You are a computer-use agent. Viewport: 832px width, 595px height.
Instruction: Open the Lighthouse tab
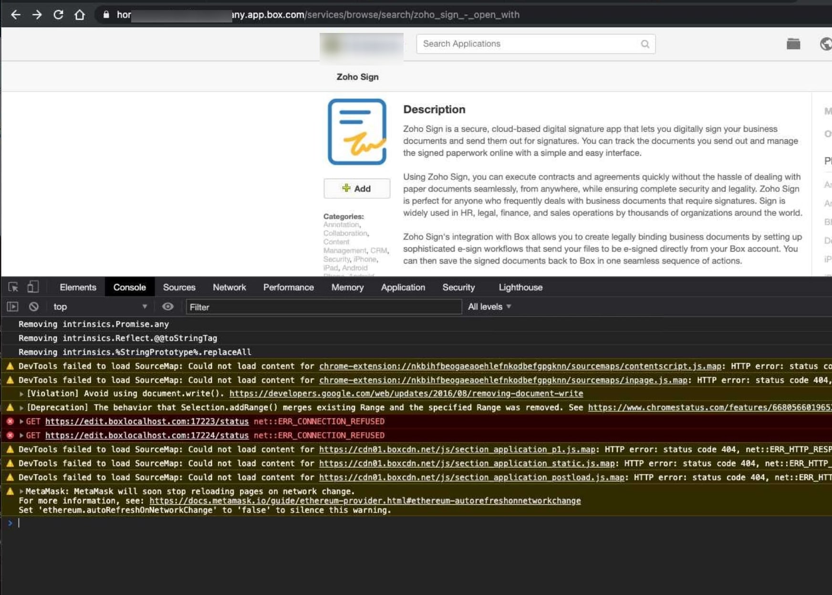pos(520,287)
